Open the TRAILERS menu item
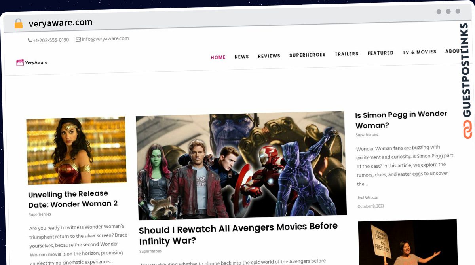The image size is (475, 265). coord(347,54)
